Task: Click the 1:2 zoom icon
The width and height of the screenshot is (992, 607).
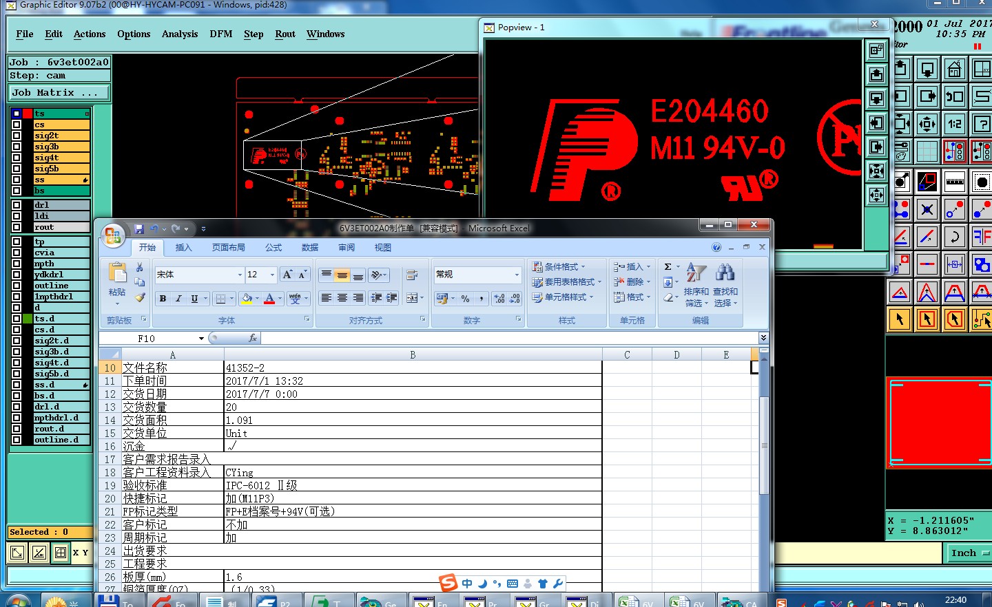Action: [955, 124]
